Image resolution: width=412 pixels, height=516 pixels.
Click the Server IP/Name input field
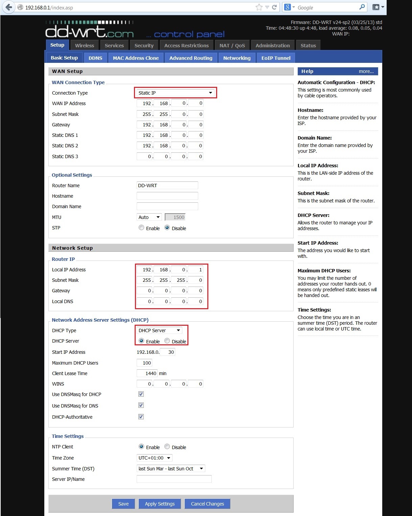tap(174, 479)
